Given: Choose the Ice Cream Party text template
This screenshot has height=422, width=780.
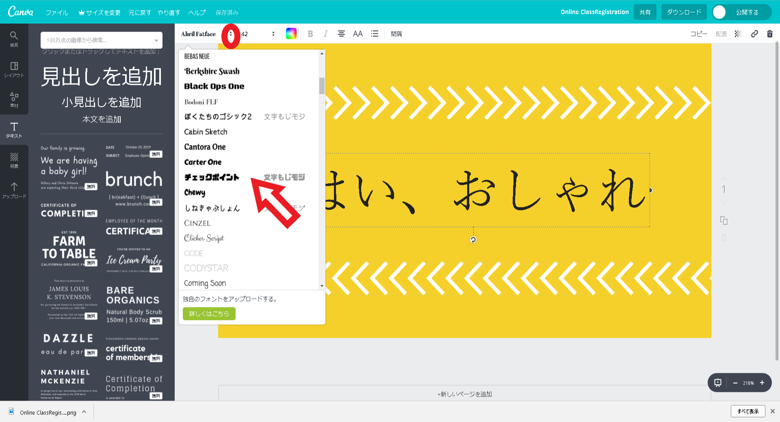Looking at the screenshot, I should (134, 260).
